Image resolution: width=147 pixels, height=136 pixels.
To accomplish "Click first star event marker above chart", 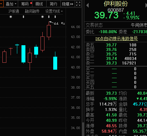I will [x=11, y=17].
